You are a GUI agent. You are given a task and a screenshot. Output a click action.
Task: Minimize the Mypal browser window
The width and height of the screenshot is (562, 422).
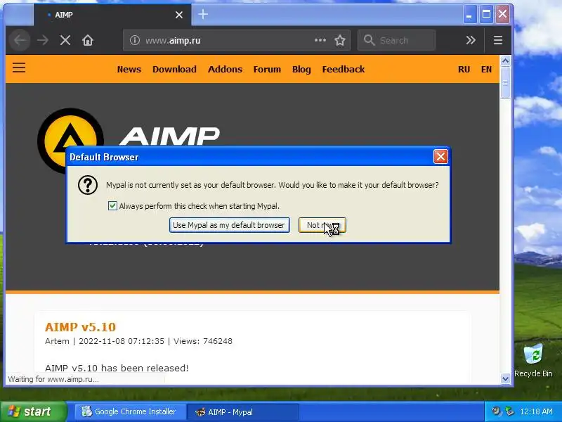pos(469,14)
